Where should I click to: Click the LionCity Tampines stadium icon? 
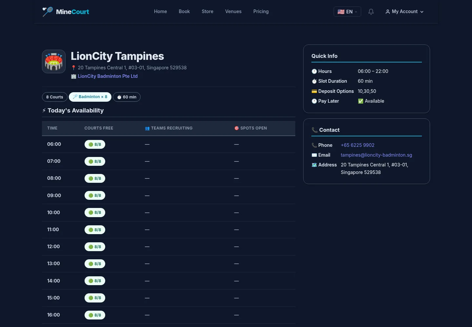[x=54, y=61]
